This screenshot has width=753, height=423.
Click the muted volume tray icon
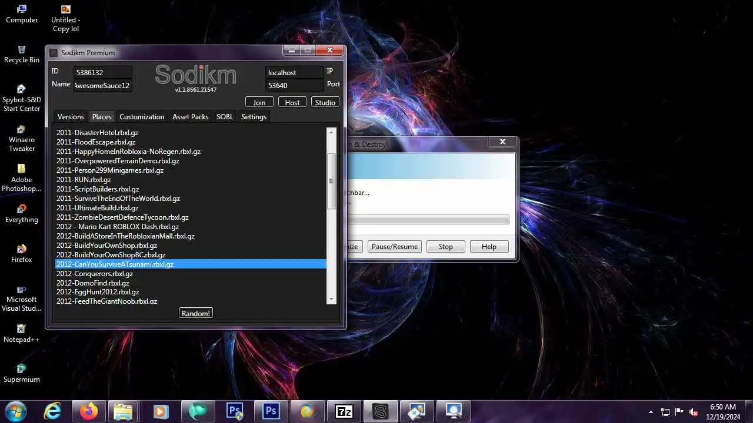694,412
